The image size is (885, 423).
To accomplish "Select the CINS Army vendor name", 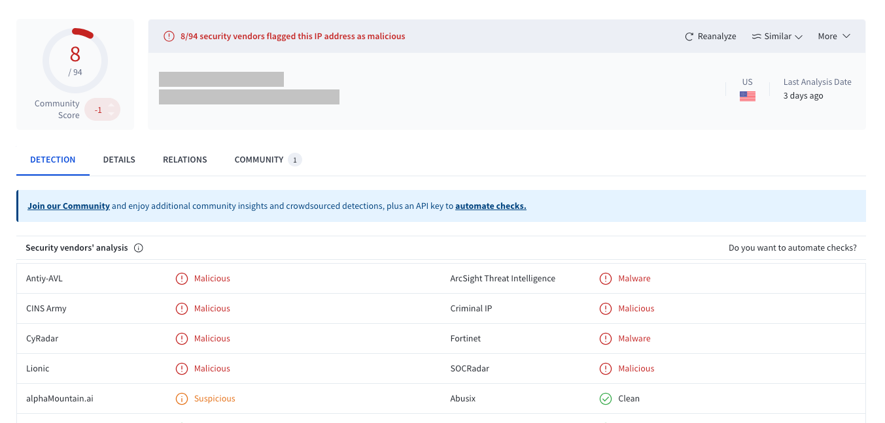I will pyautogui.click(x=46, y=309).
